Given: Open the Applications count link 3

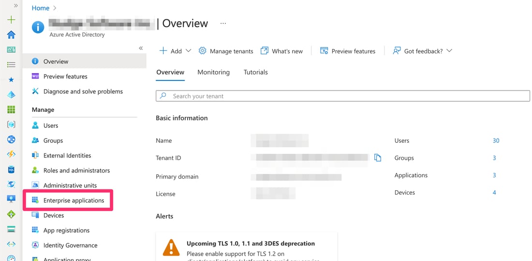Looking at the screenshot, I should (494, 175).
